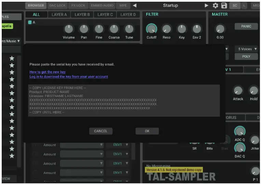Image resolution: width=261 pixels, height=184 pixels.
Task: Open the second Amount row destination dropdown
Action: pyautogui.click(x=82, y=154)
